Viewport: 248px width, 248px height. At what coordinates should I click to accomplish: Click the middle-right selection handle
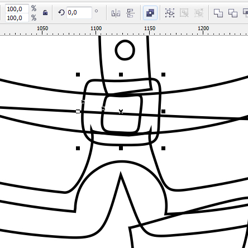coord(163,111)
